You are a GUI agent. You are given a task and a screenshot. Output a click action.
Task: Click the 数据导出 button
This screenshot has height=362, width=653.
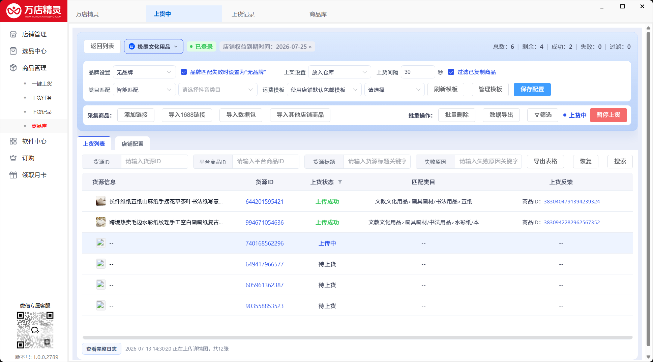(x=501, y=115)
